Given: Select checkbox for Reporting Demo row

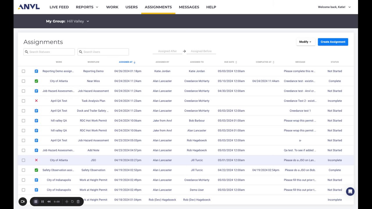Looking at the screenshot, I should tap(24, 71).
